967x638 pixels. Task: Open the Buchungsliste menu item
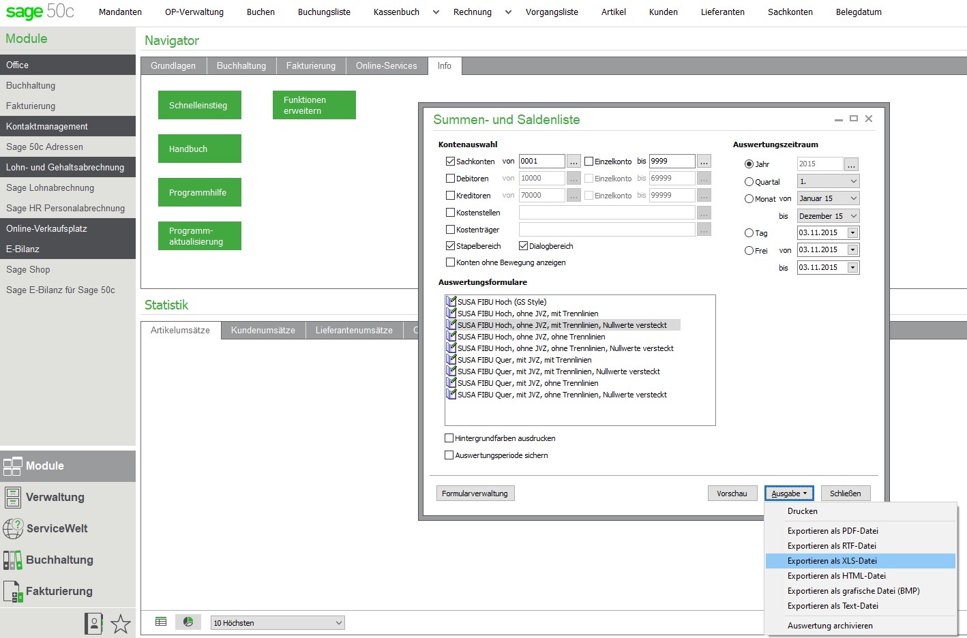pos(324,12)
